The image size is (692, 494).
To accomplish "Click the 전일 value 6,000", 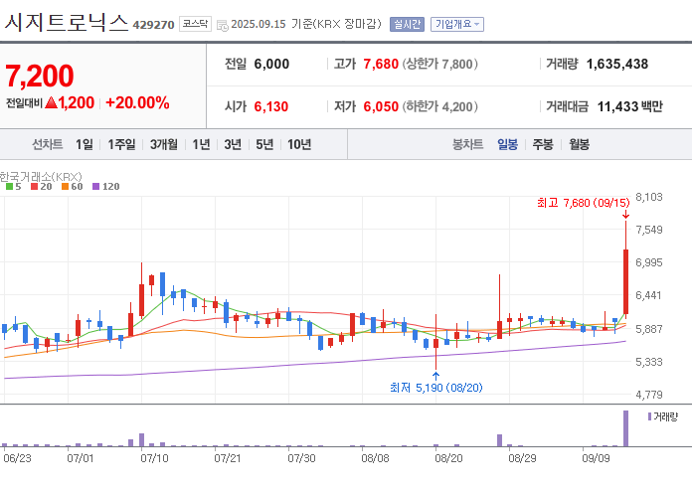I will [x=271, y=64].
